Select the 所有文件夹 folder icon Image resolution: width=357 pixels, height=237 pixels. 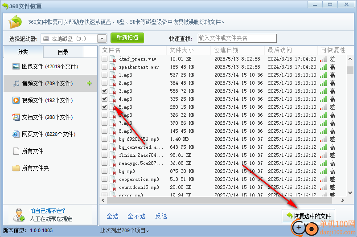coord(16,168)
